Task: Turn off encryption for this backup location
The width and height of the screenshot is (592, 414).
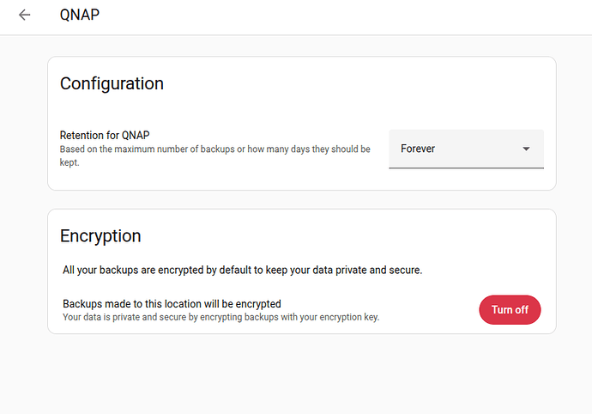Action: coord(510,310)
